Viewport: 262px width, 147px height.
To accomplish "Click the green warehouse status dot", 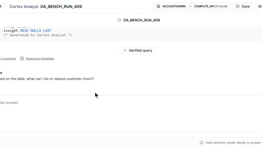I will tap(190, 7).
